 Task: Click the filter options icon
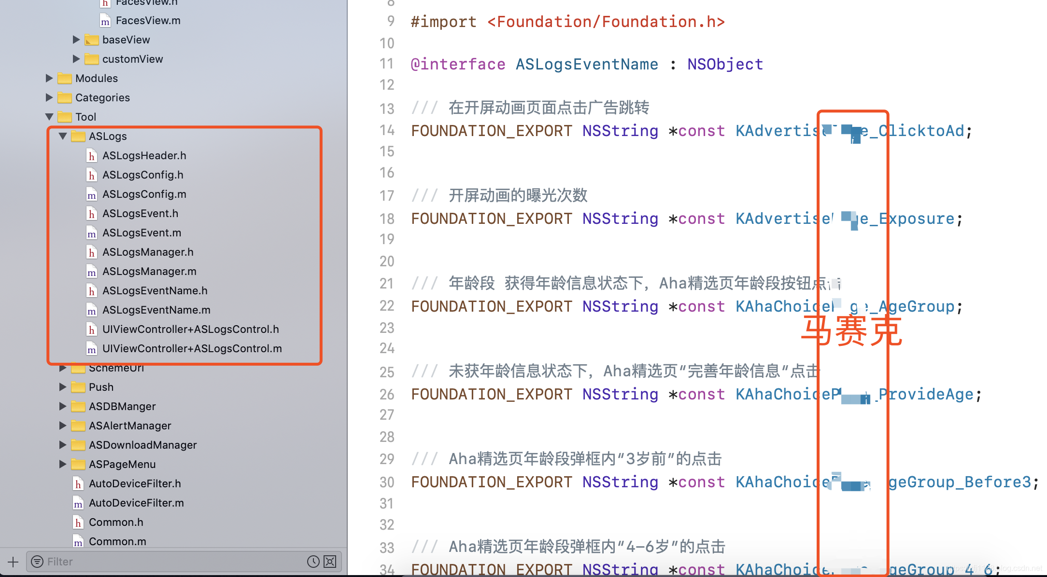37,562
